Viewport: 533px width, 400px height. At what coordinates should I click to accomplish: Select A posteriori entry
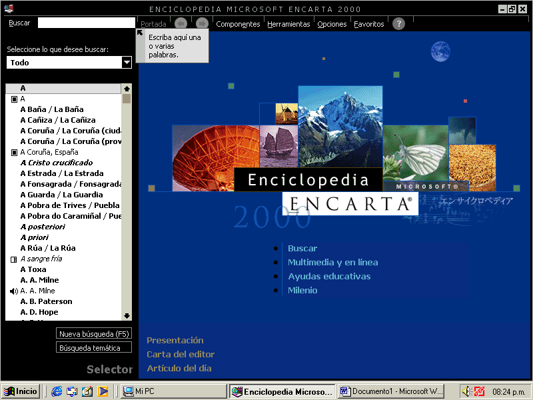(43, 227)
